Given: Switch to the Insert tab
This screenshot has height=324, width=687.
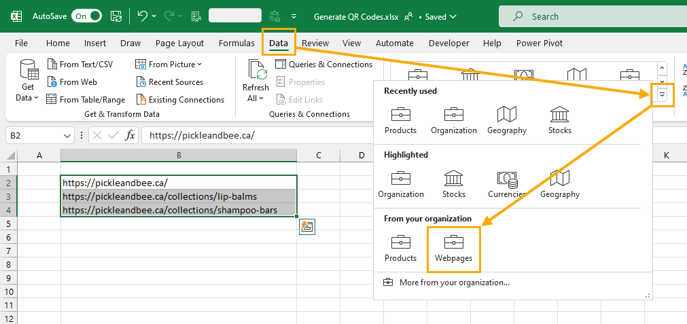Looking at the screenshot, I should point(95,43).
